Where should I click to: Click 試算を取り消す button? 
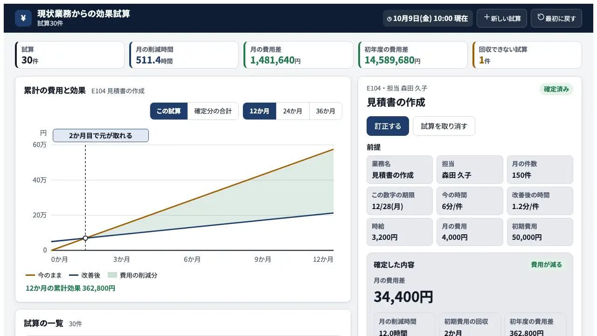[x=444, y=126]
